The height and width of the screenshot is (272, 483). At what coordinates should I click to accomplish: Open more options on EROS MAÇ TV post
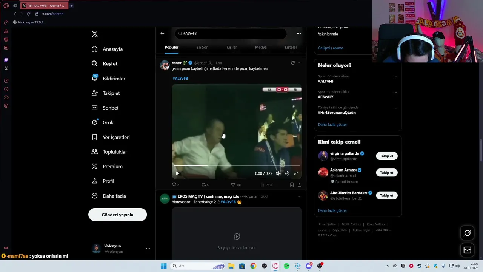pos(300,196)
